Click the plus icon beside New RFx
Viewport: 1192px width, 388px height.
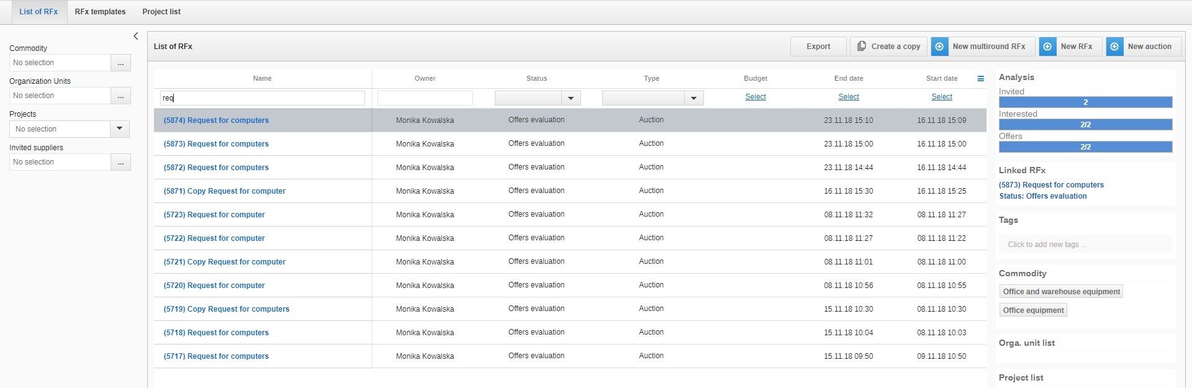coord(1047,47)
